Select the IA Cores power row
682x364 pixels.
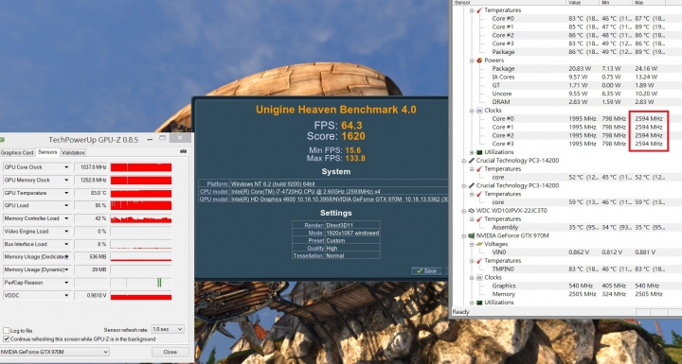click(579, 78)
